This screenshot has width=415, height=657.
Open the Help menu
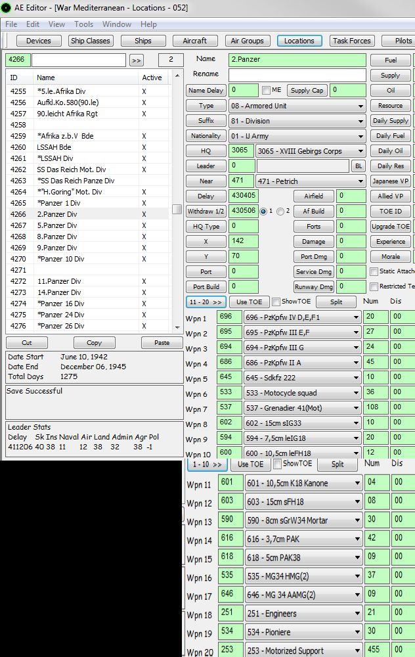point(148,24)
